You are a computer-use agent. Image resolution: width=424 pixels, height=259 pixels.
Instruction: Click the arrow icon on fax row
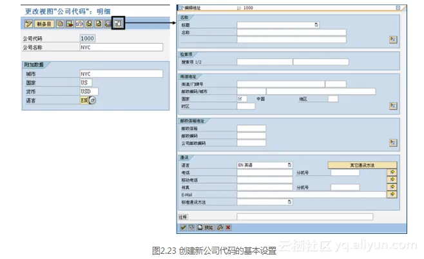pyautogui.click(x=392, y=187)
